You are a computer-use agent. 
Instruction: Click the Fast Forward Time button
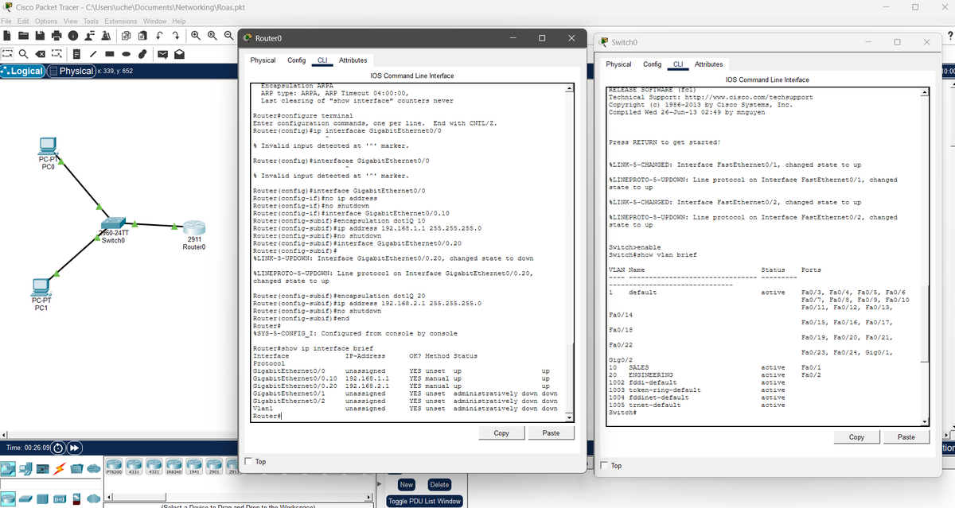pos(74,448)
